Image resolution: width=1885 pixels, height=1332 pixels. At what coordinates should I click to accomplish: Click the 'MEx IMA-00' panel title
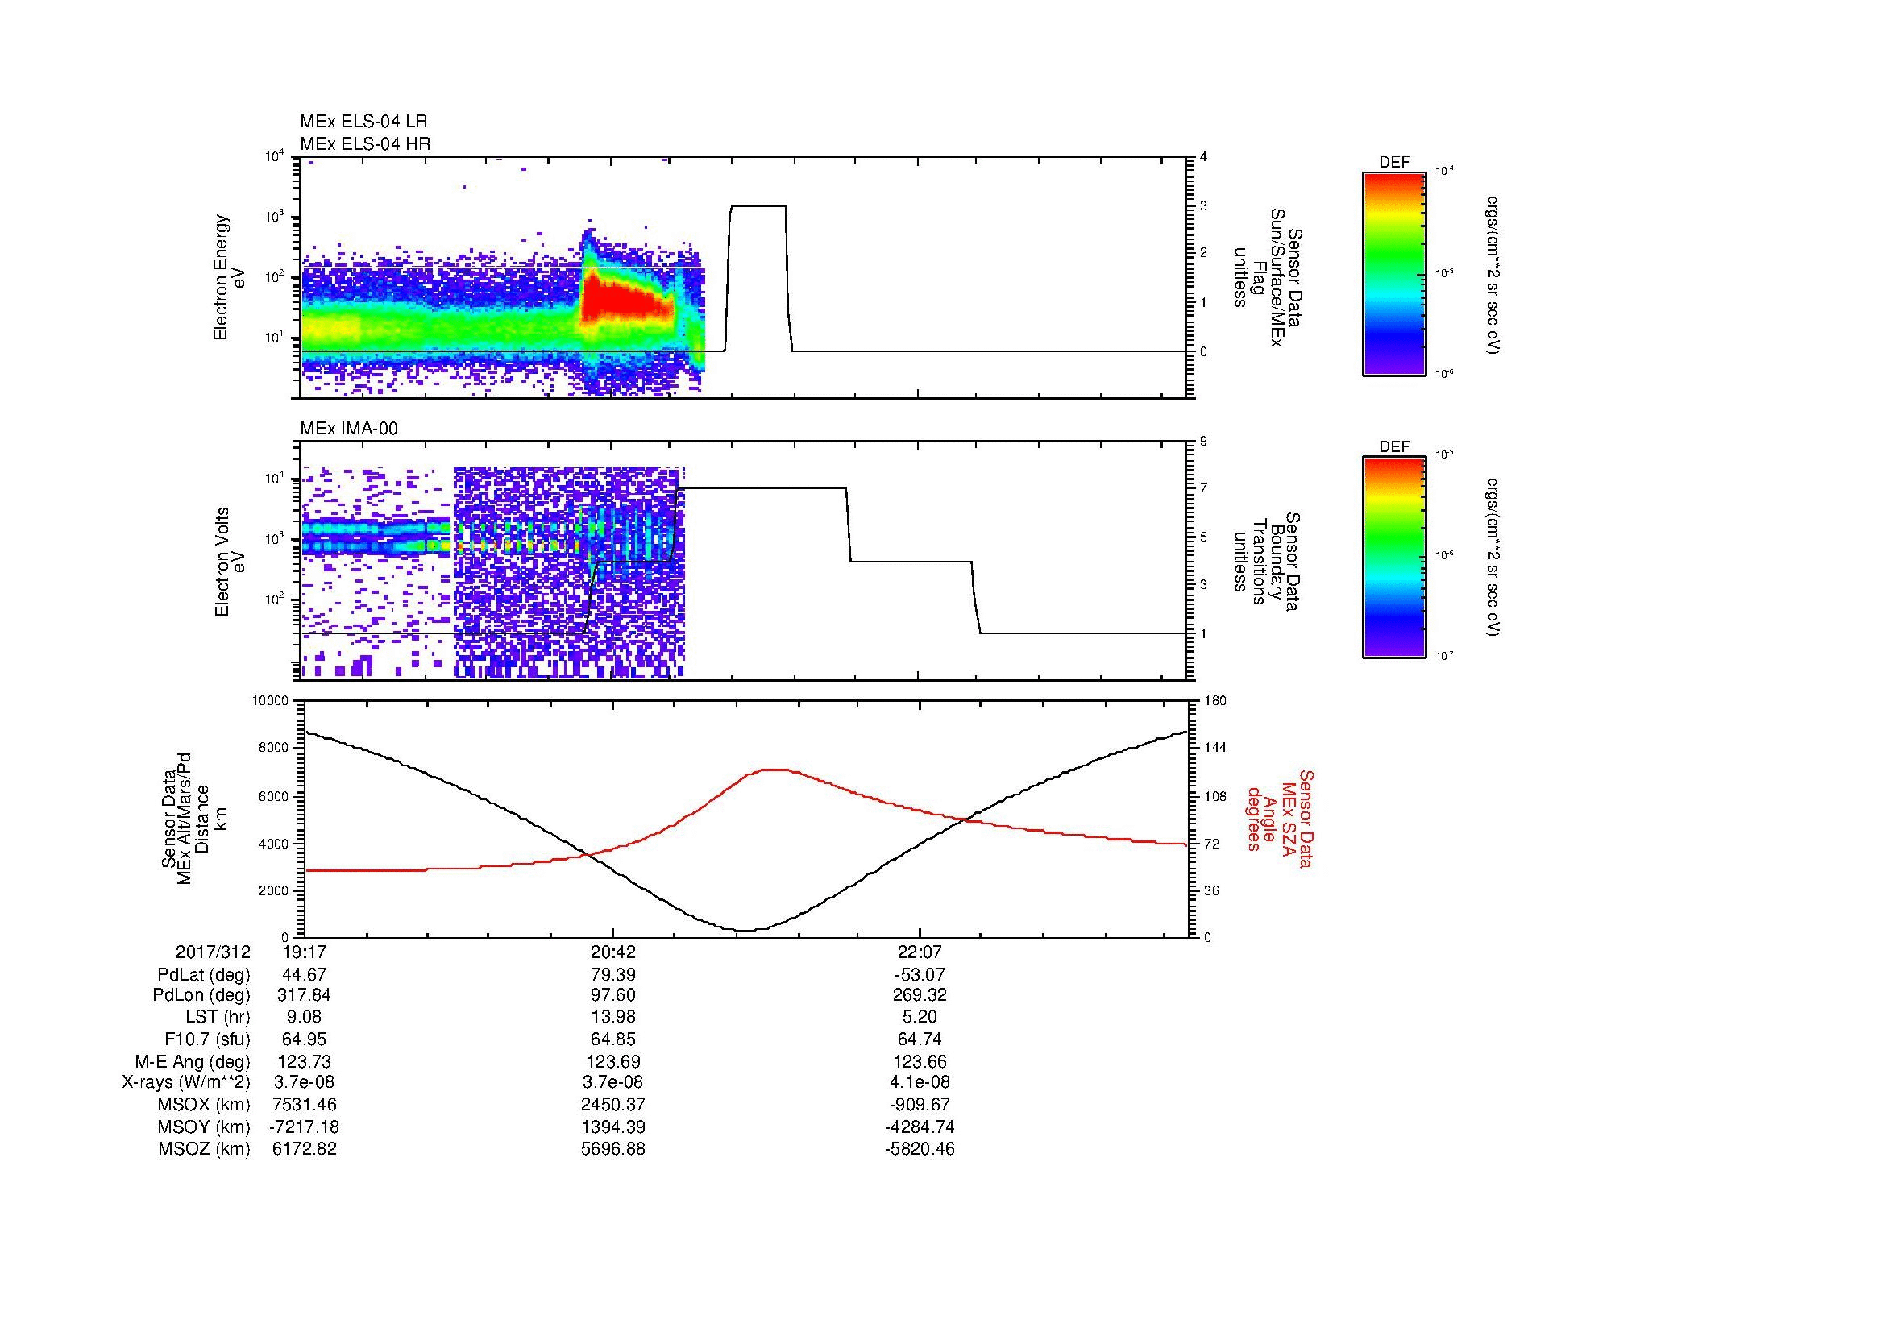coord(349,429)
